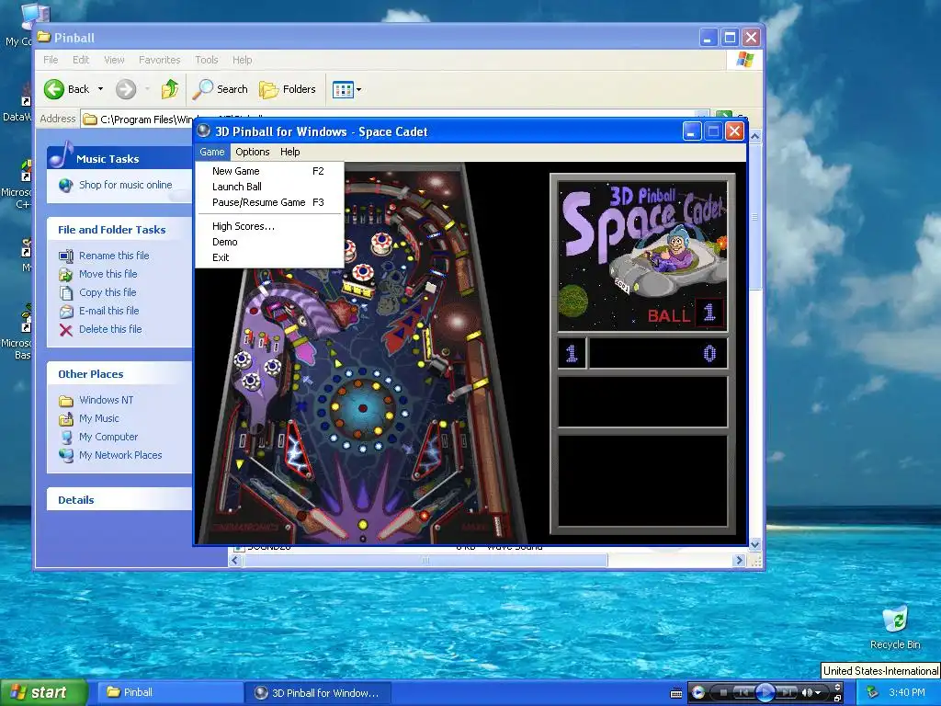Click scroll left arrow in file list
941x706 pixels.
(235, 561)
